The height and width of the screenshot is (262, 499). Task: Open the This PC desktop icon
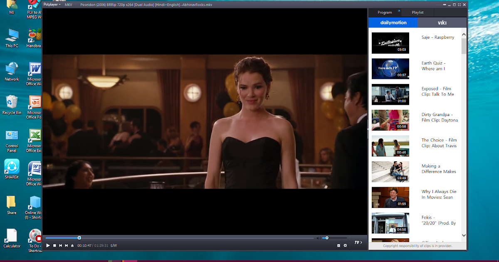pos(12,38)
